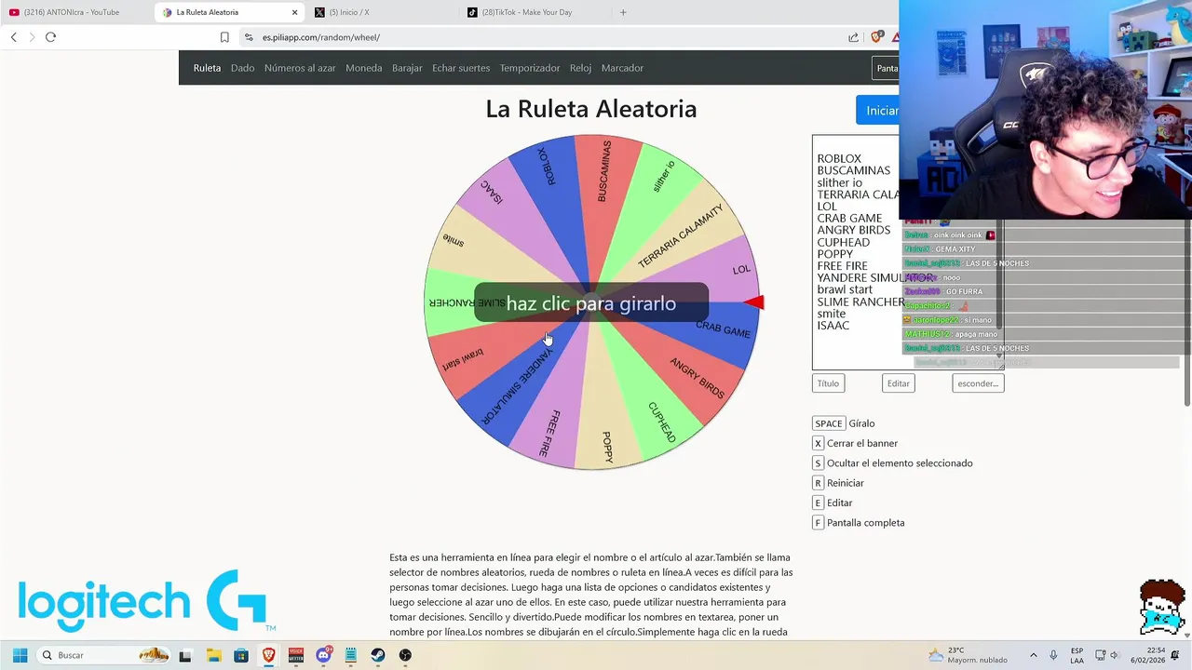Screen dimensions: 1192x670
Task: Open Reloj in the site navbar
Action: tap(580, 68)
